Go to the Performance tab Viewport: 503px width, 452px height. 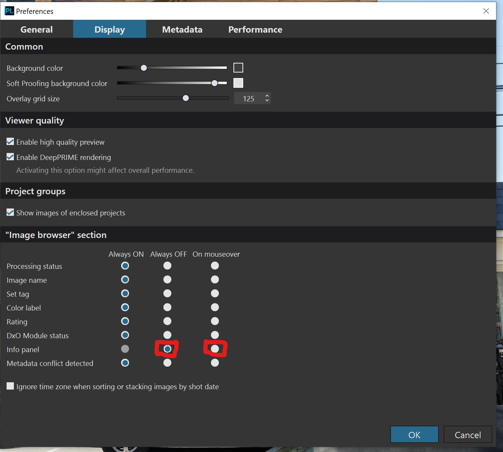click(255, 29)
